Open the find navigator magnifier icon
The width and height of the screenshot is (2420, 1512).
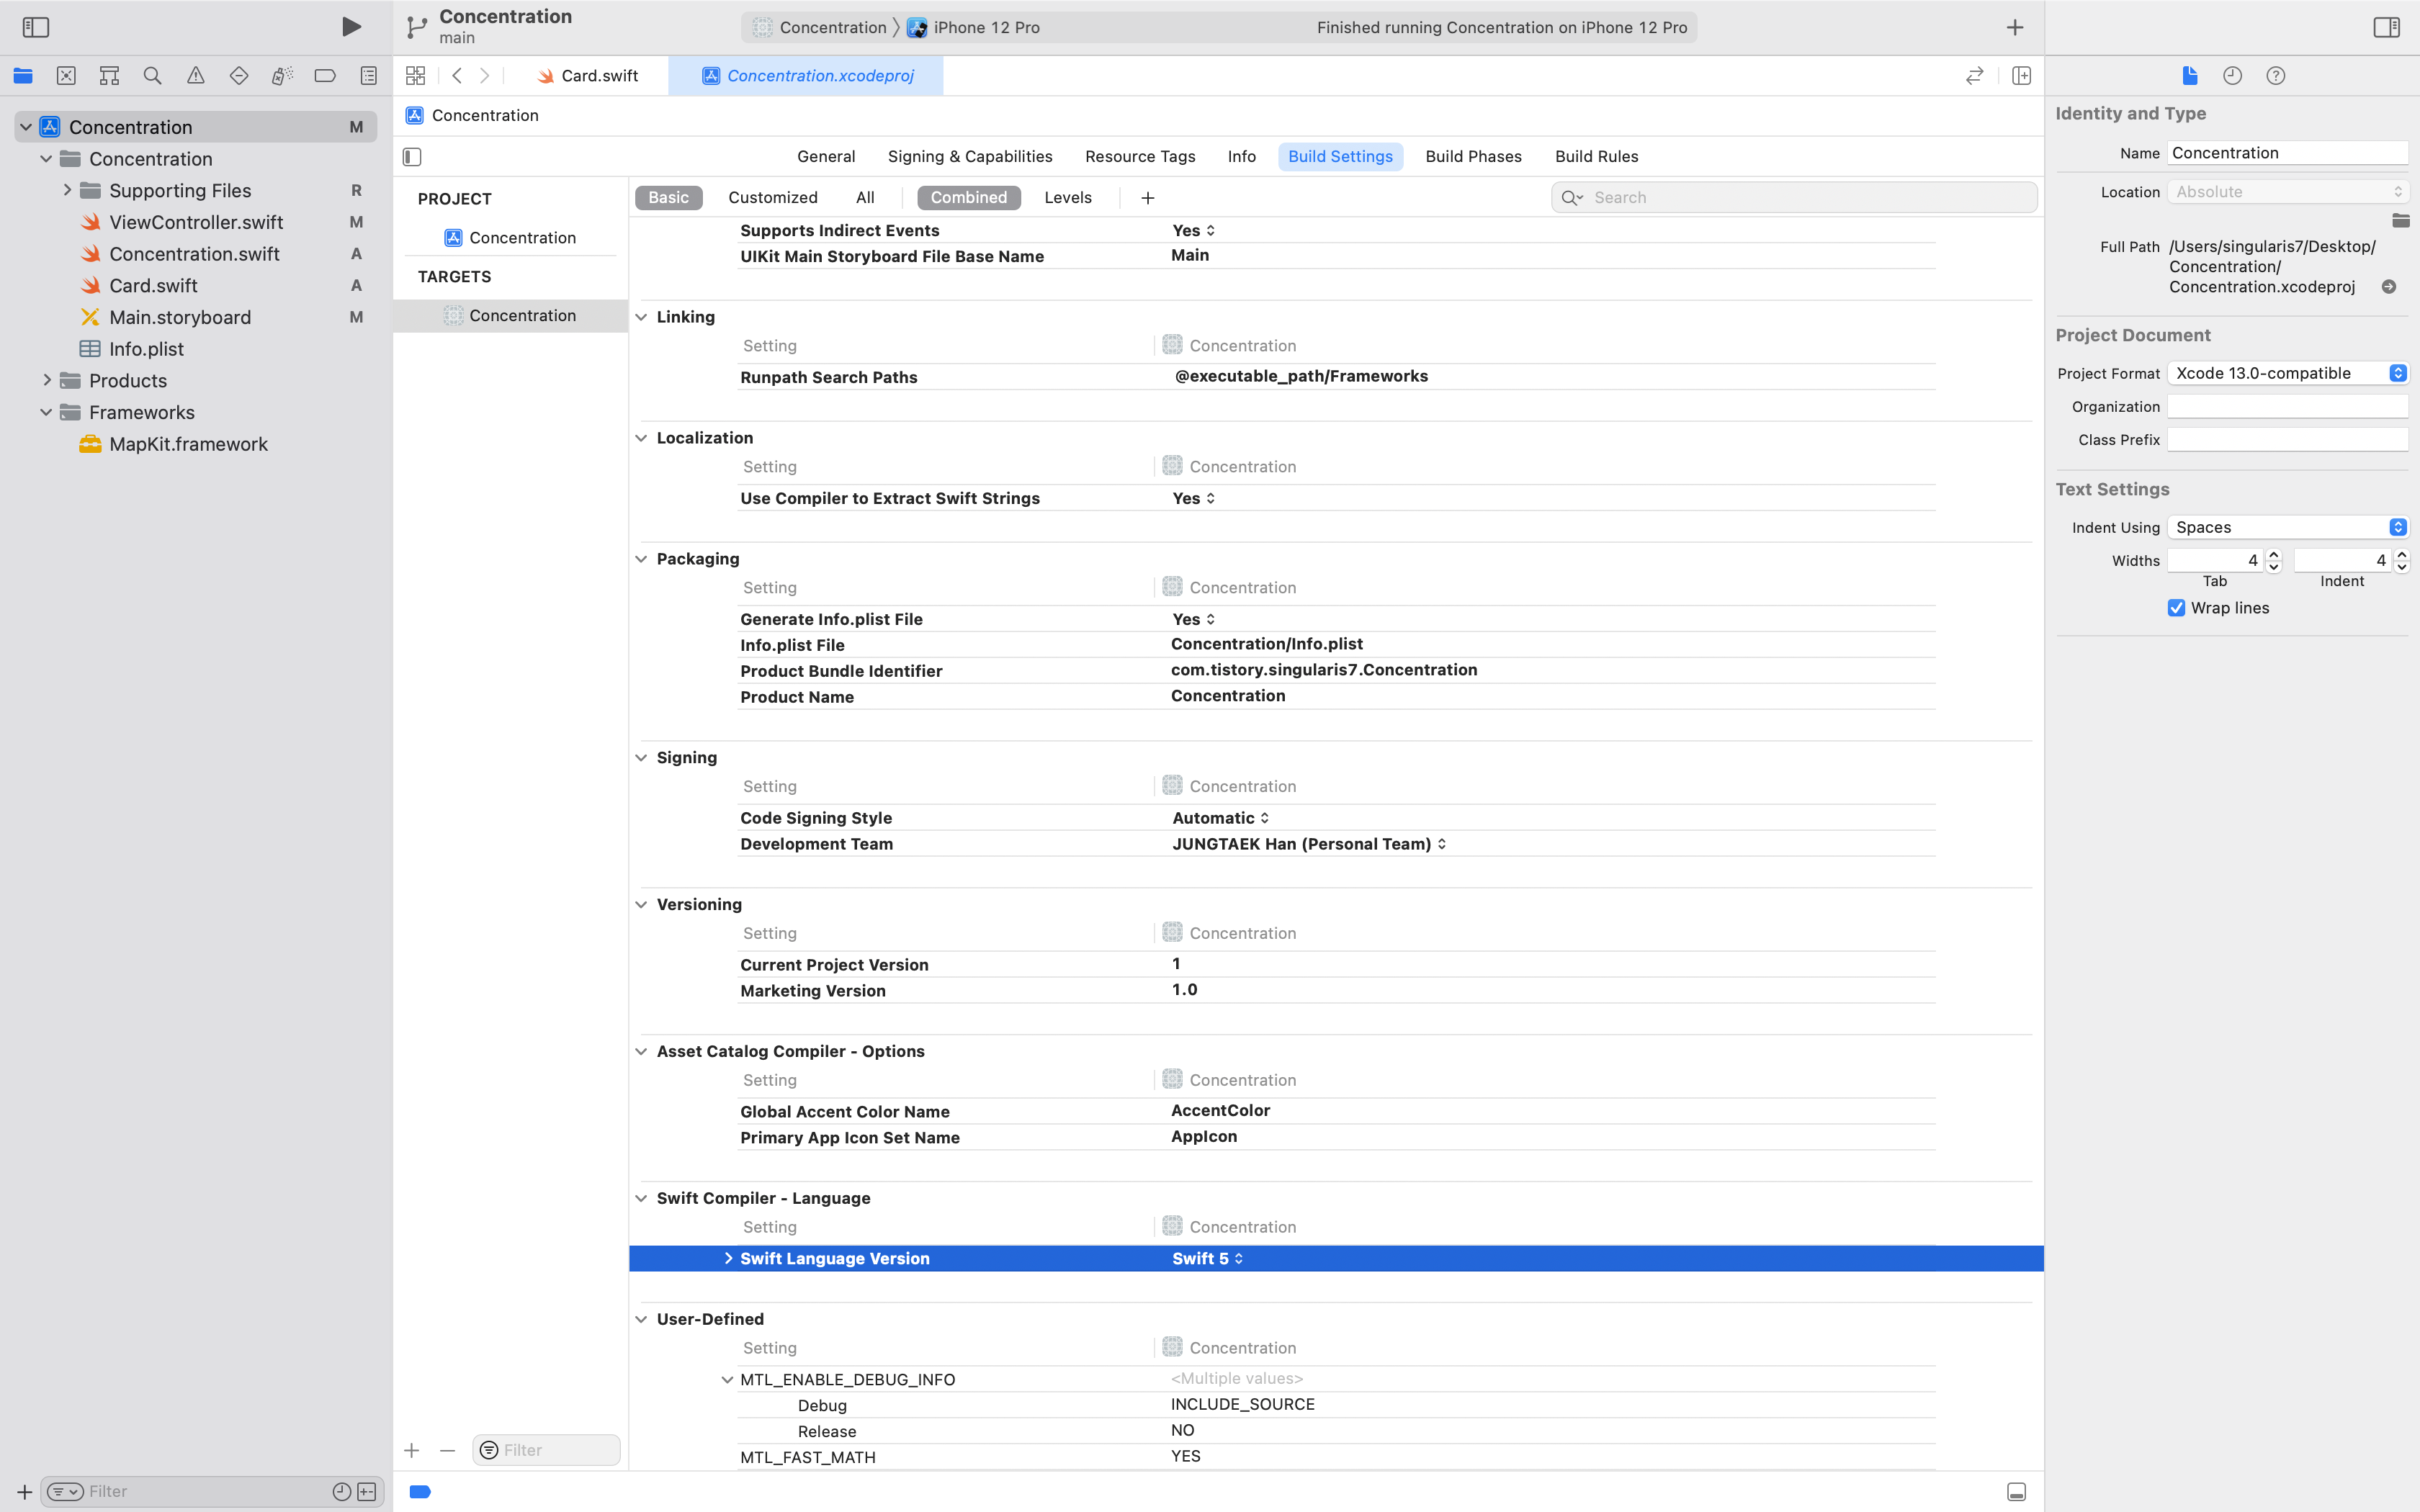[152, 76]
